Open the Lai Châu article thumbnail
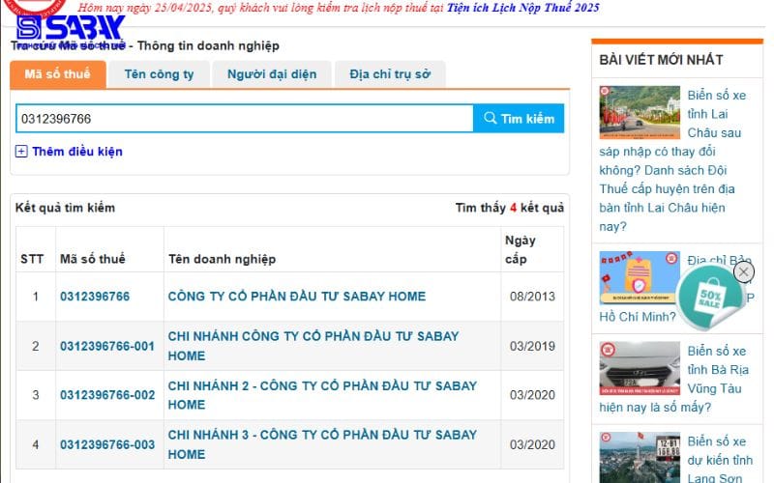 point(640,113)
